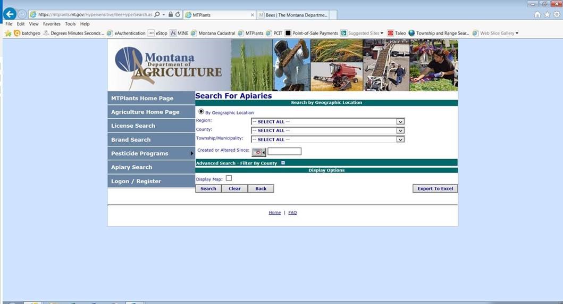Enable the Display Map checkbox
563x304 pixels.
(x=229, y=178)
